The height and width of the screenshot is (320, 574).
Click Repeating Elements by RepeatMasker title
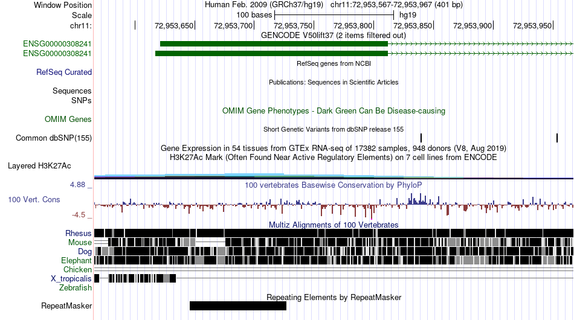(x=334, y=297)
